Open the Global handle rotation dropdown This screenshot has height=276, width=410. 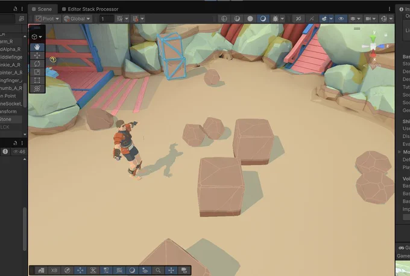coord(77,19)
